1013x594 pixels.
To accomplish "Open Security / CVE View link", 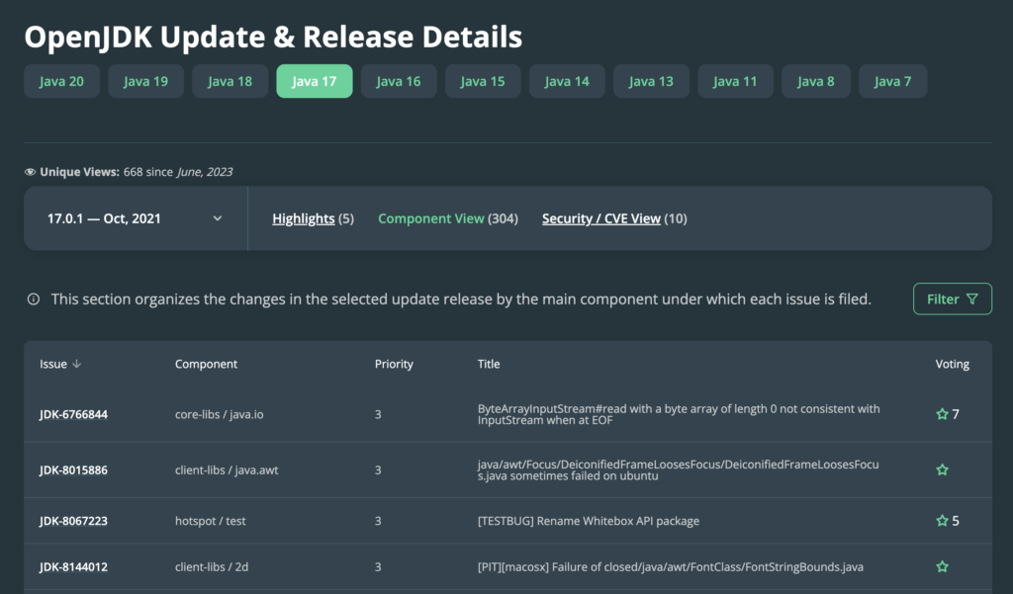I will click(601, 218).
